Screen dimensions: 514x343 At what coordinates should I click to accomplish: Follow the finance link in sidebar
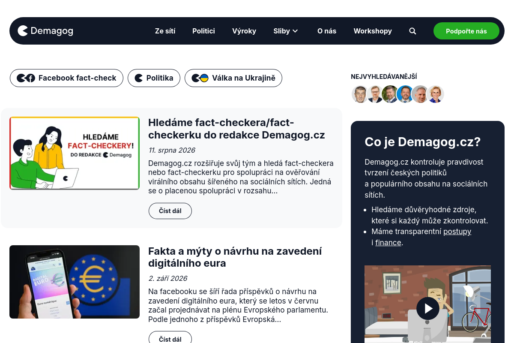tap(388, 243)
